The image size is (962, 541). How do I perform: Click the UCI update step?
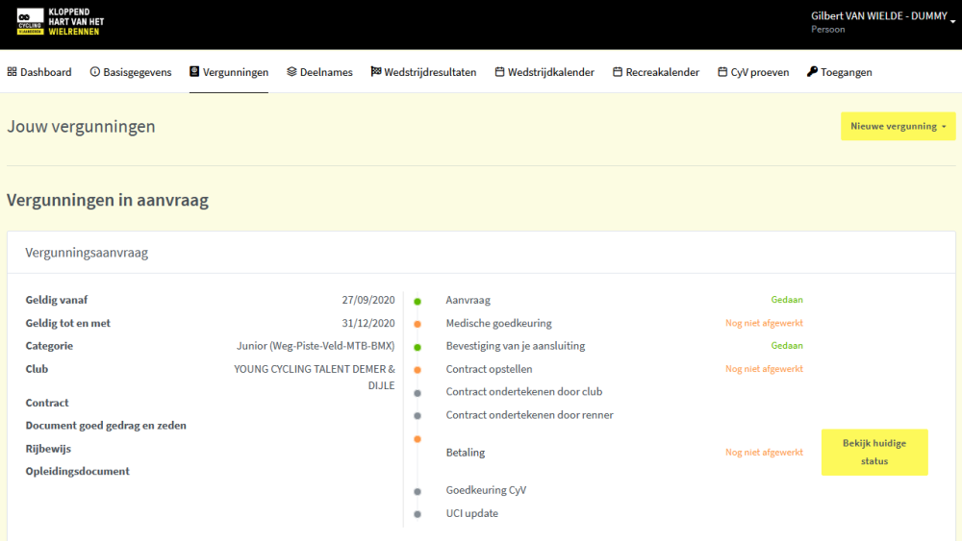[x=471, y=513]
